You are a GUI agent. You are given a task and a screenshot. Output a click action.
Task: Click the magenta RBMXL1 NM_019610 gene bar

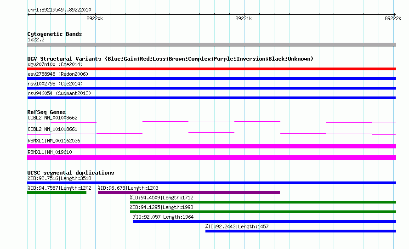tap(211, 158)
